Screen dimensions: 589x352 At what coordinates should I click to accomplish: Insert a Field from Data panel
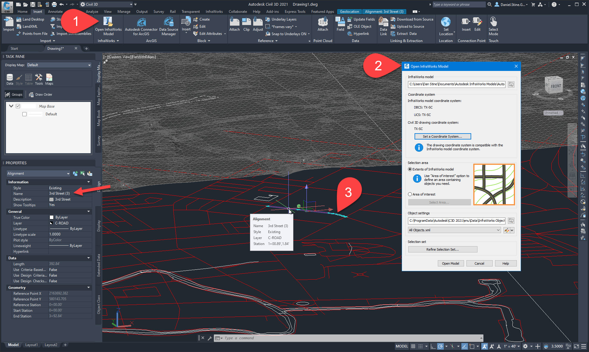click(x=340, y=24)
